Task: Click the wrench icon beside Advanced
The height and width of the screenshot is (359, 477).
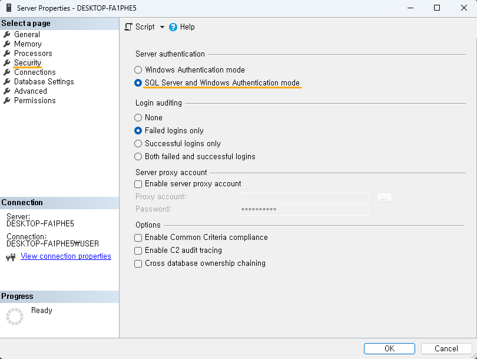Action: point(6,91)
